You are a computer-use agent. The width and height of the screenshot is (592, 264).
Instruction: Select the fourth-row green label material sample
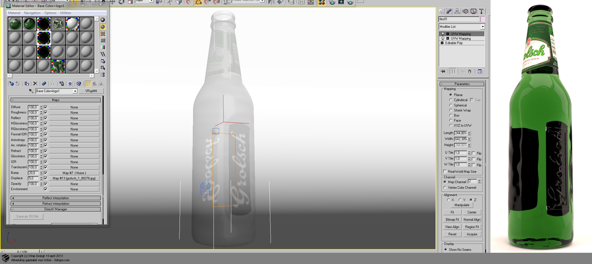click(58, 66)
